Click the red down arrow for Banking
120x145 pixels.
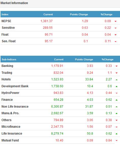pyautogui.click(x=116, y=66)
